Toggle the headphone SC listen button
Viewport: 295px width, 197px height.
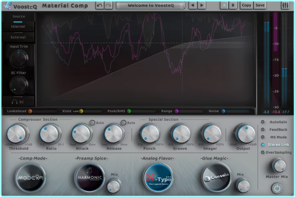pos(18,102)
